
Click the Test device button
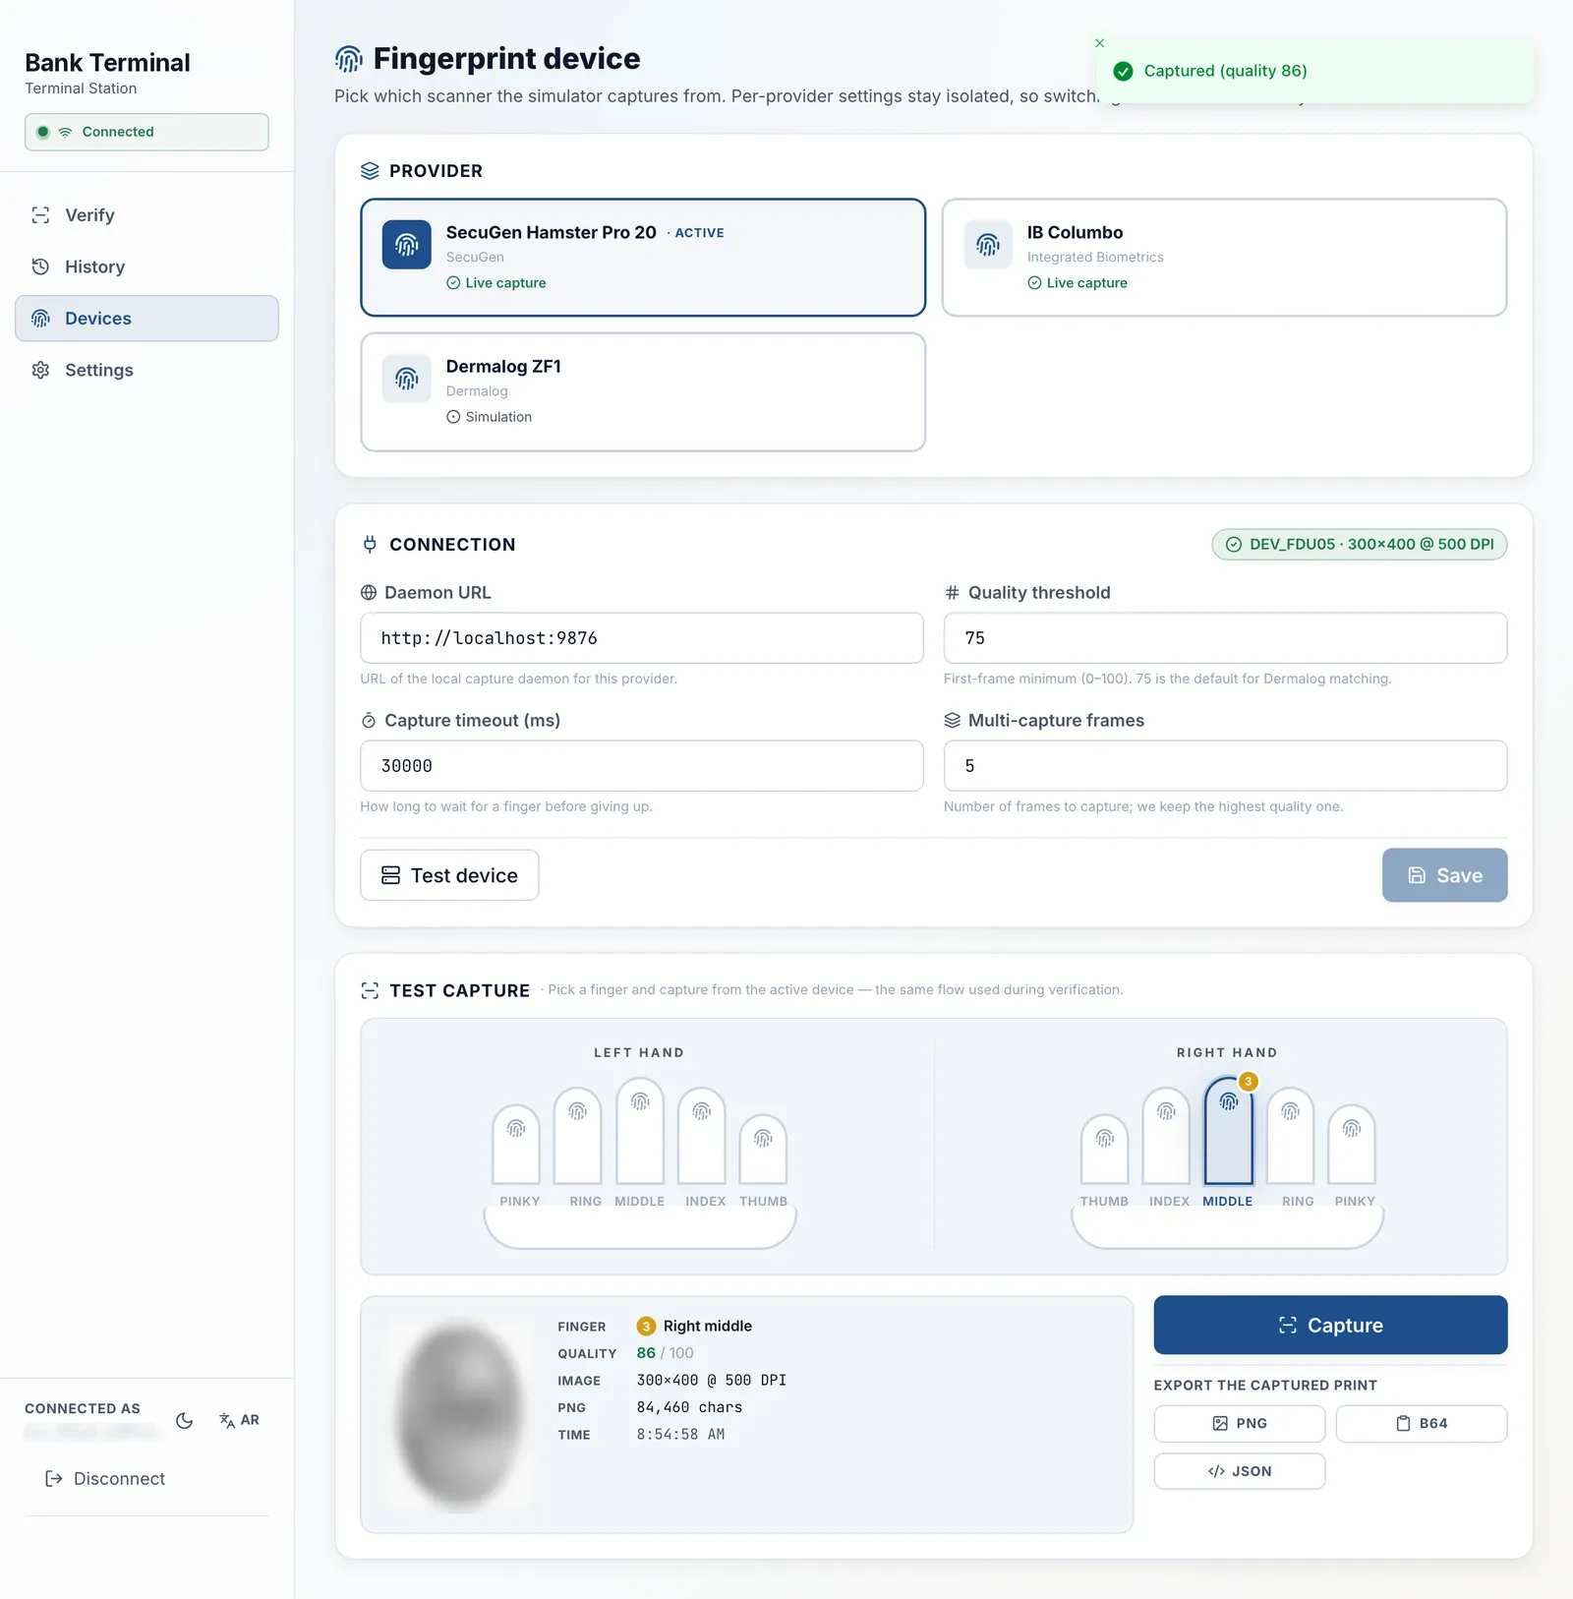pos(449,875)
